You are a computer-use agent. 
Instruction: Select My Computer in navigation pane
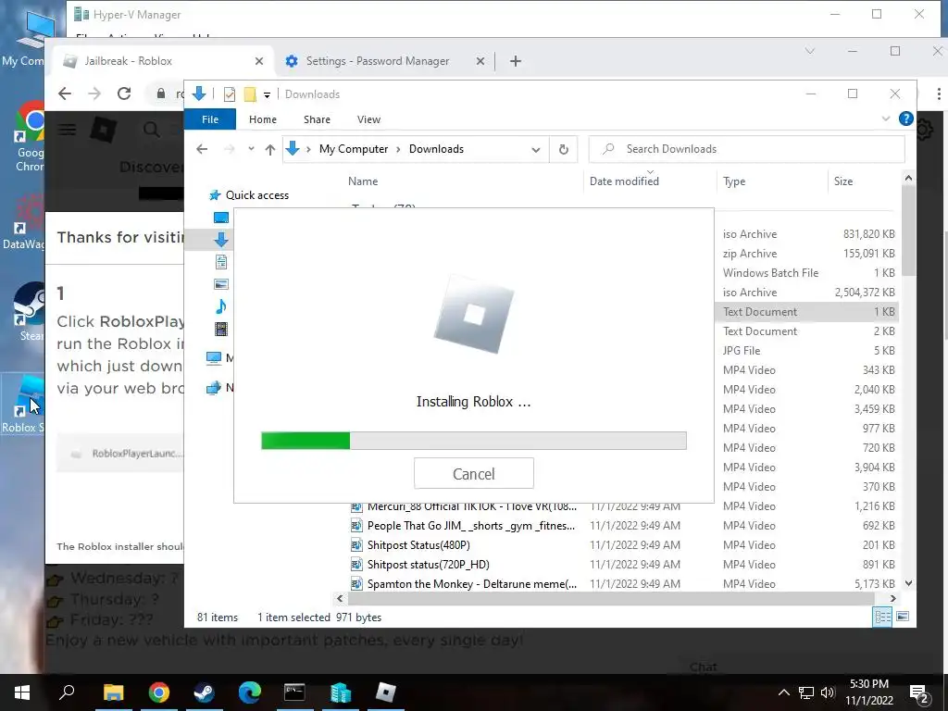click(x=218, y=358)
